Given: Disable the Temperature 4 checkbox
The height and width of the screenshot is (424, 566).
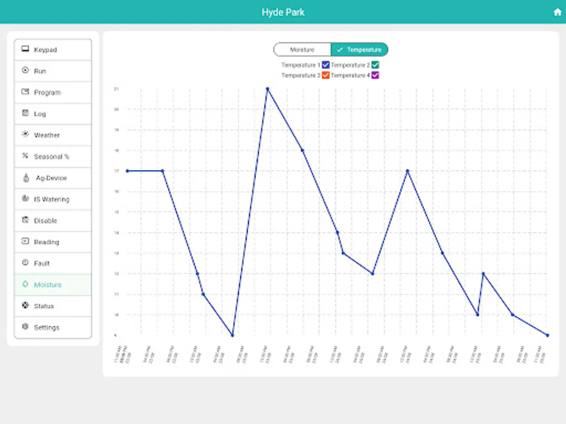Looking at the screenshot, I should coord(376,75).
